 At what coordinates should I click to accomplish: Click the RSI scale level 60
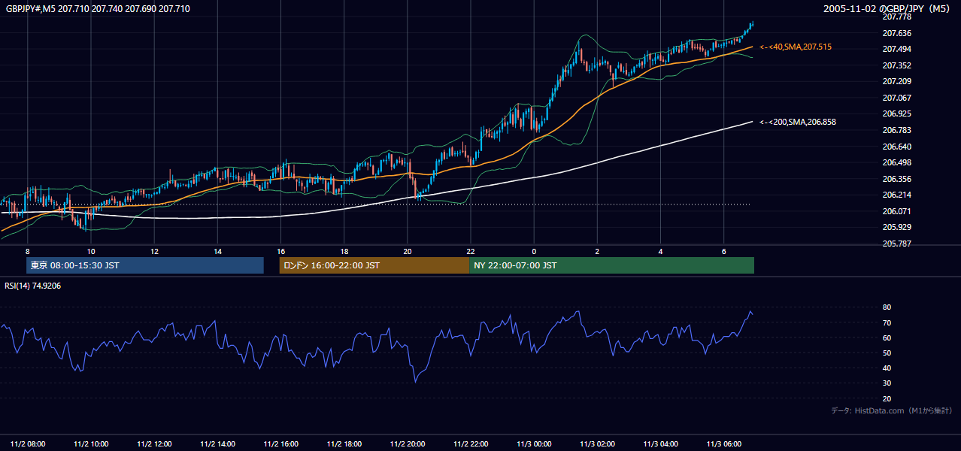tap(887, 337)
